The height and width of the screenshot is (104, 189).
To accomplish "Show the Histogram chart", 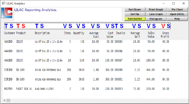I will coord(156,19).
